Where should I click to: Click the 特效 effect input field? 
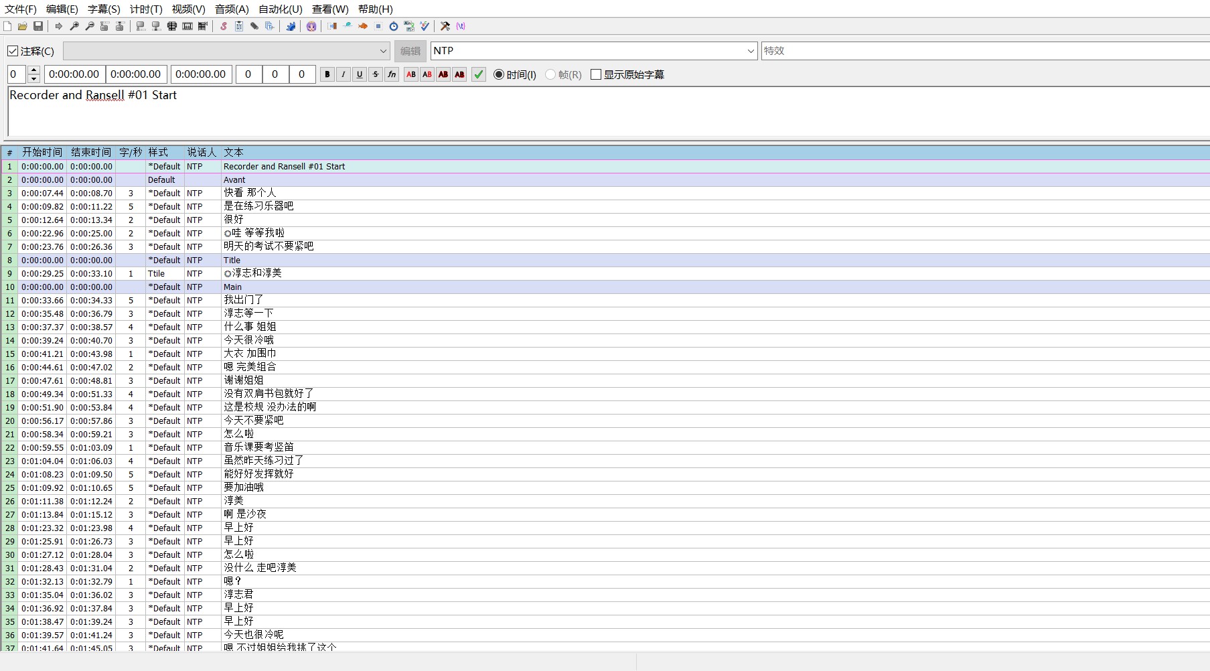pyautogui.click(x=985, y=51)
